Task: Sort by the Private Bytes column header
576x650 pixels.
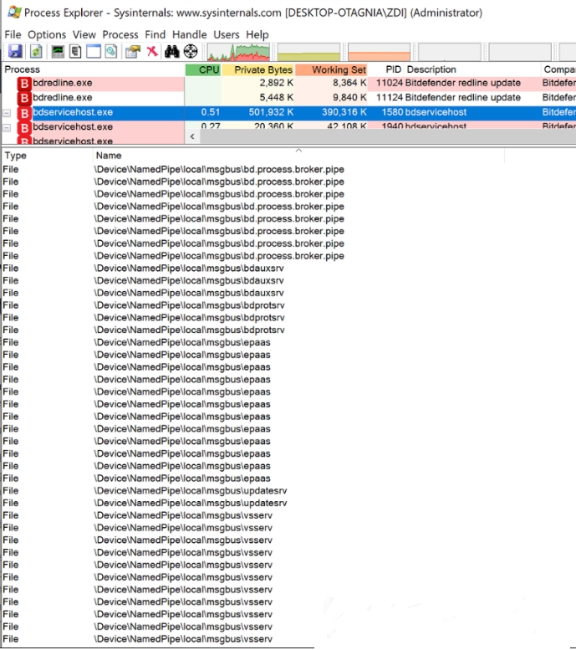Action: tap(258, 69)
